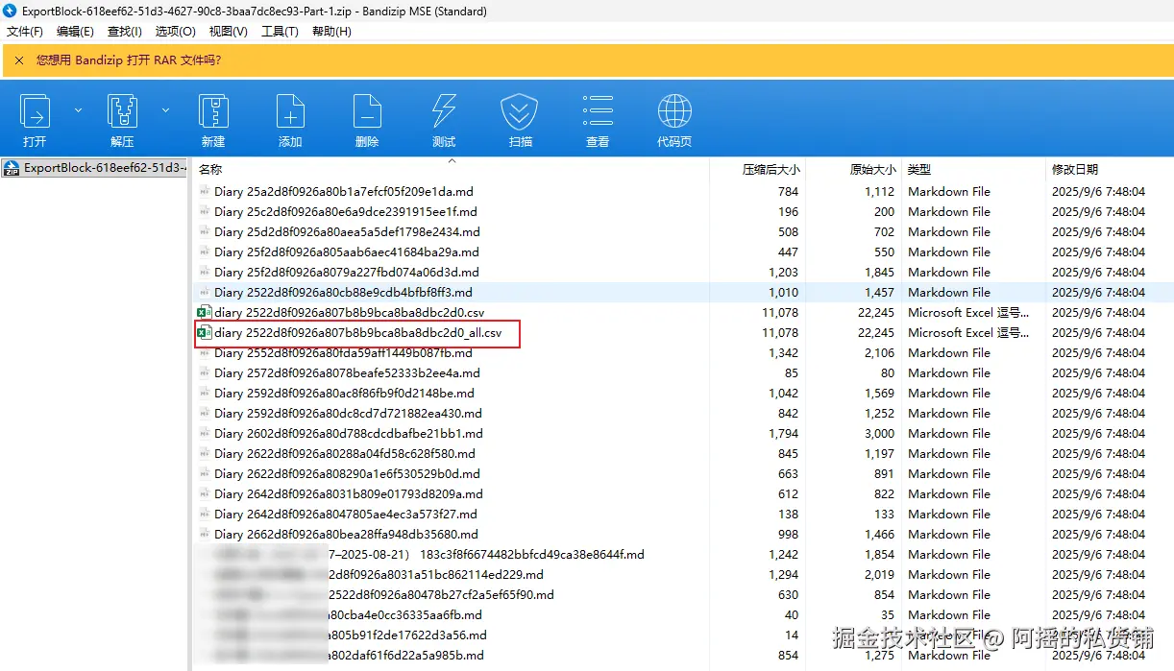Select file Diary 2592d8f0926a80ac8f86fb9f0d2148be.md

(344, 394)
